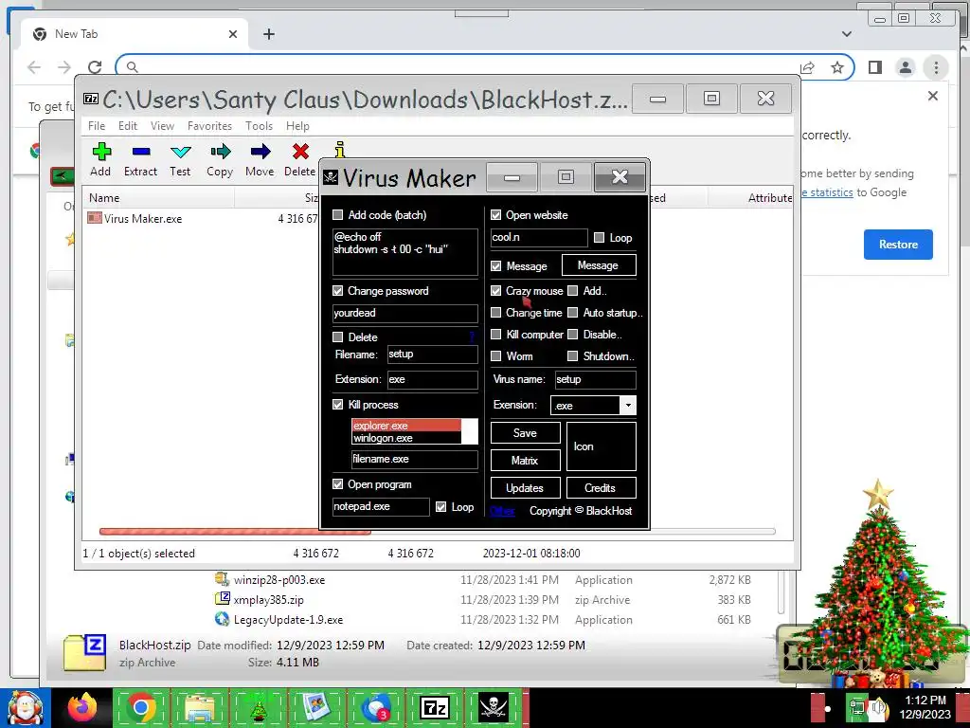Open Chrome profile avatar
The height and width of the screenshot is (728, 970).
tap(905, 67)
